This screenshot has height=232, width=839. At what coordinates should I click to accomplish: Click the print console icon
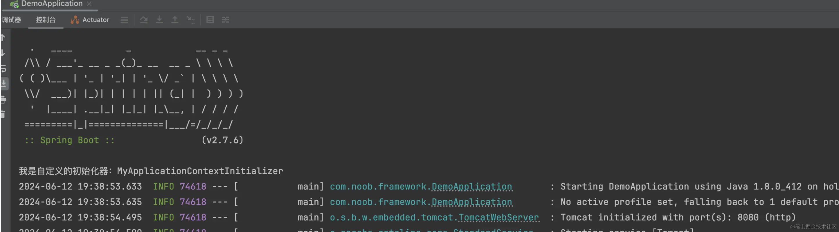3,99
